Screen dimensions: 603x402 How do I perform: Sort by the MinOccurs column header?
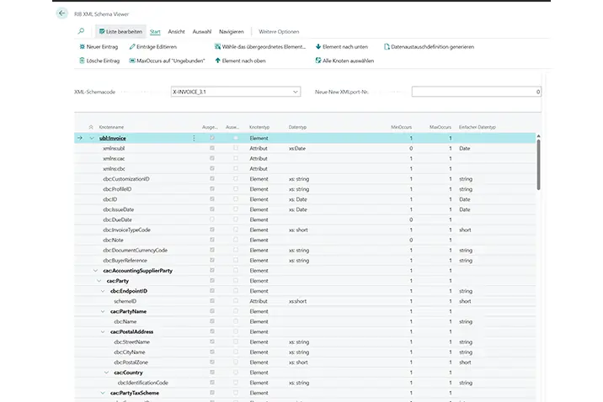pos(401,127)
